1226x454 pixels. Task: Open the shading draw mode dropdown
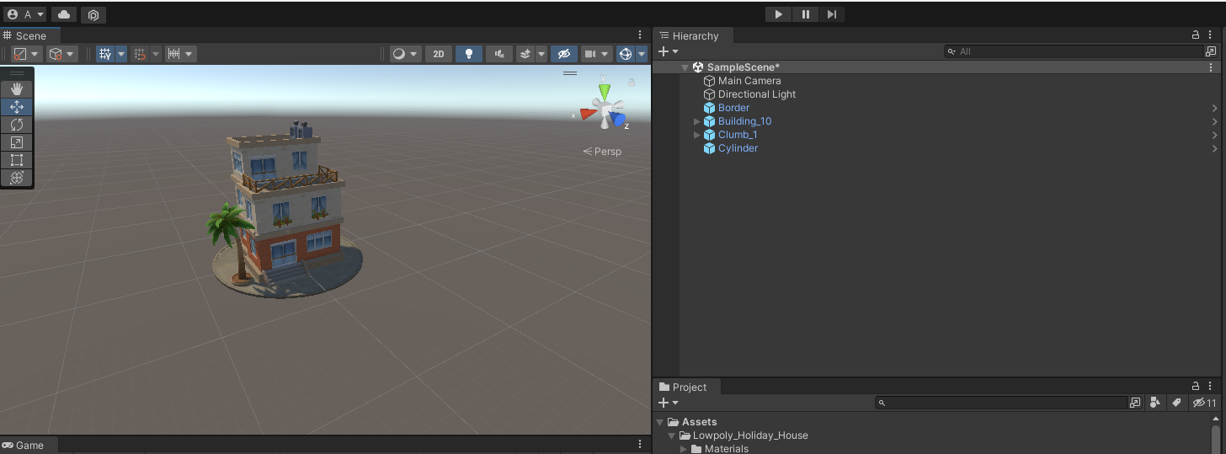(x=405, y=54)
